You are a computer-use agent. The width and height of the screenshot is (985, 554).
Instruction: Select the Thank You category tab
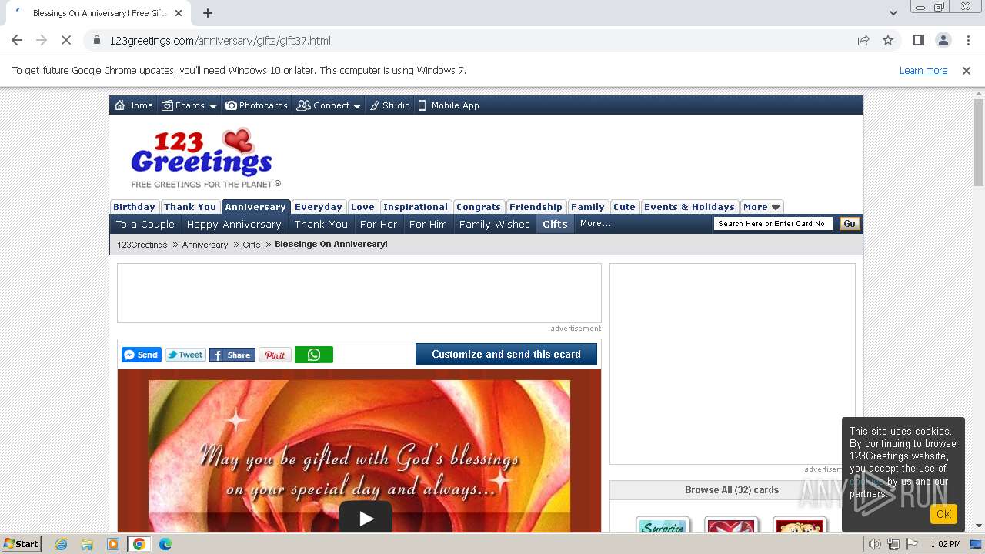(x=190, y=207)
